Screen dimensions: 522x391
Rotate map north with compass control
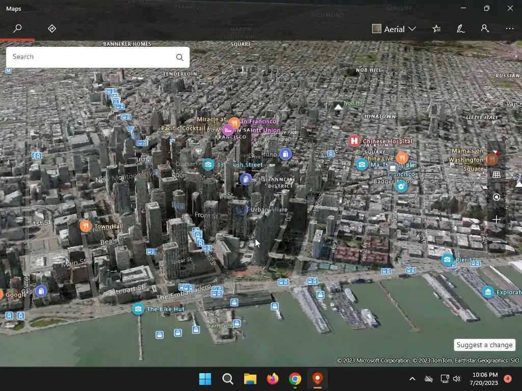pos(497,153)
